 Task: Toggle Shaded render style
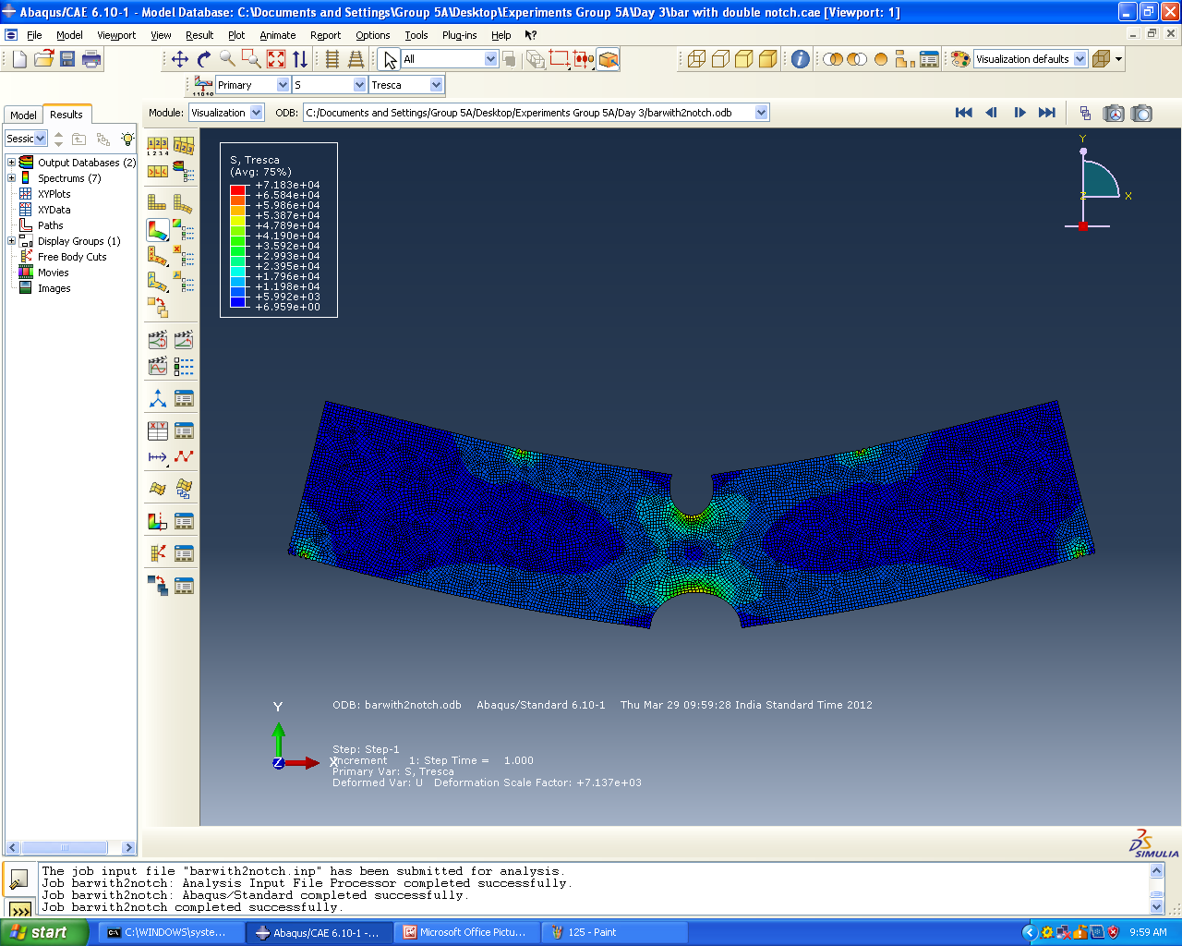(x=768, y=59)
